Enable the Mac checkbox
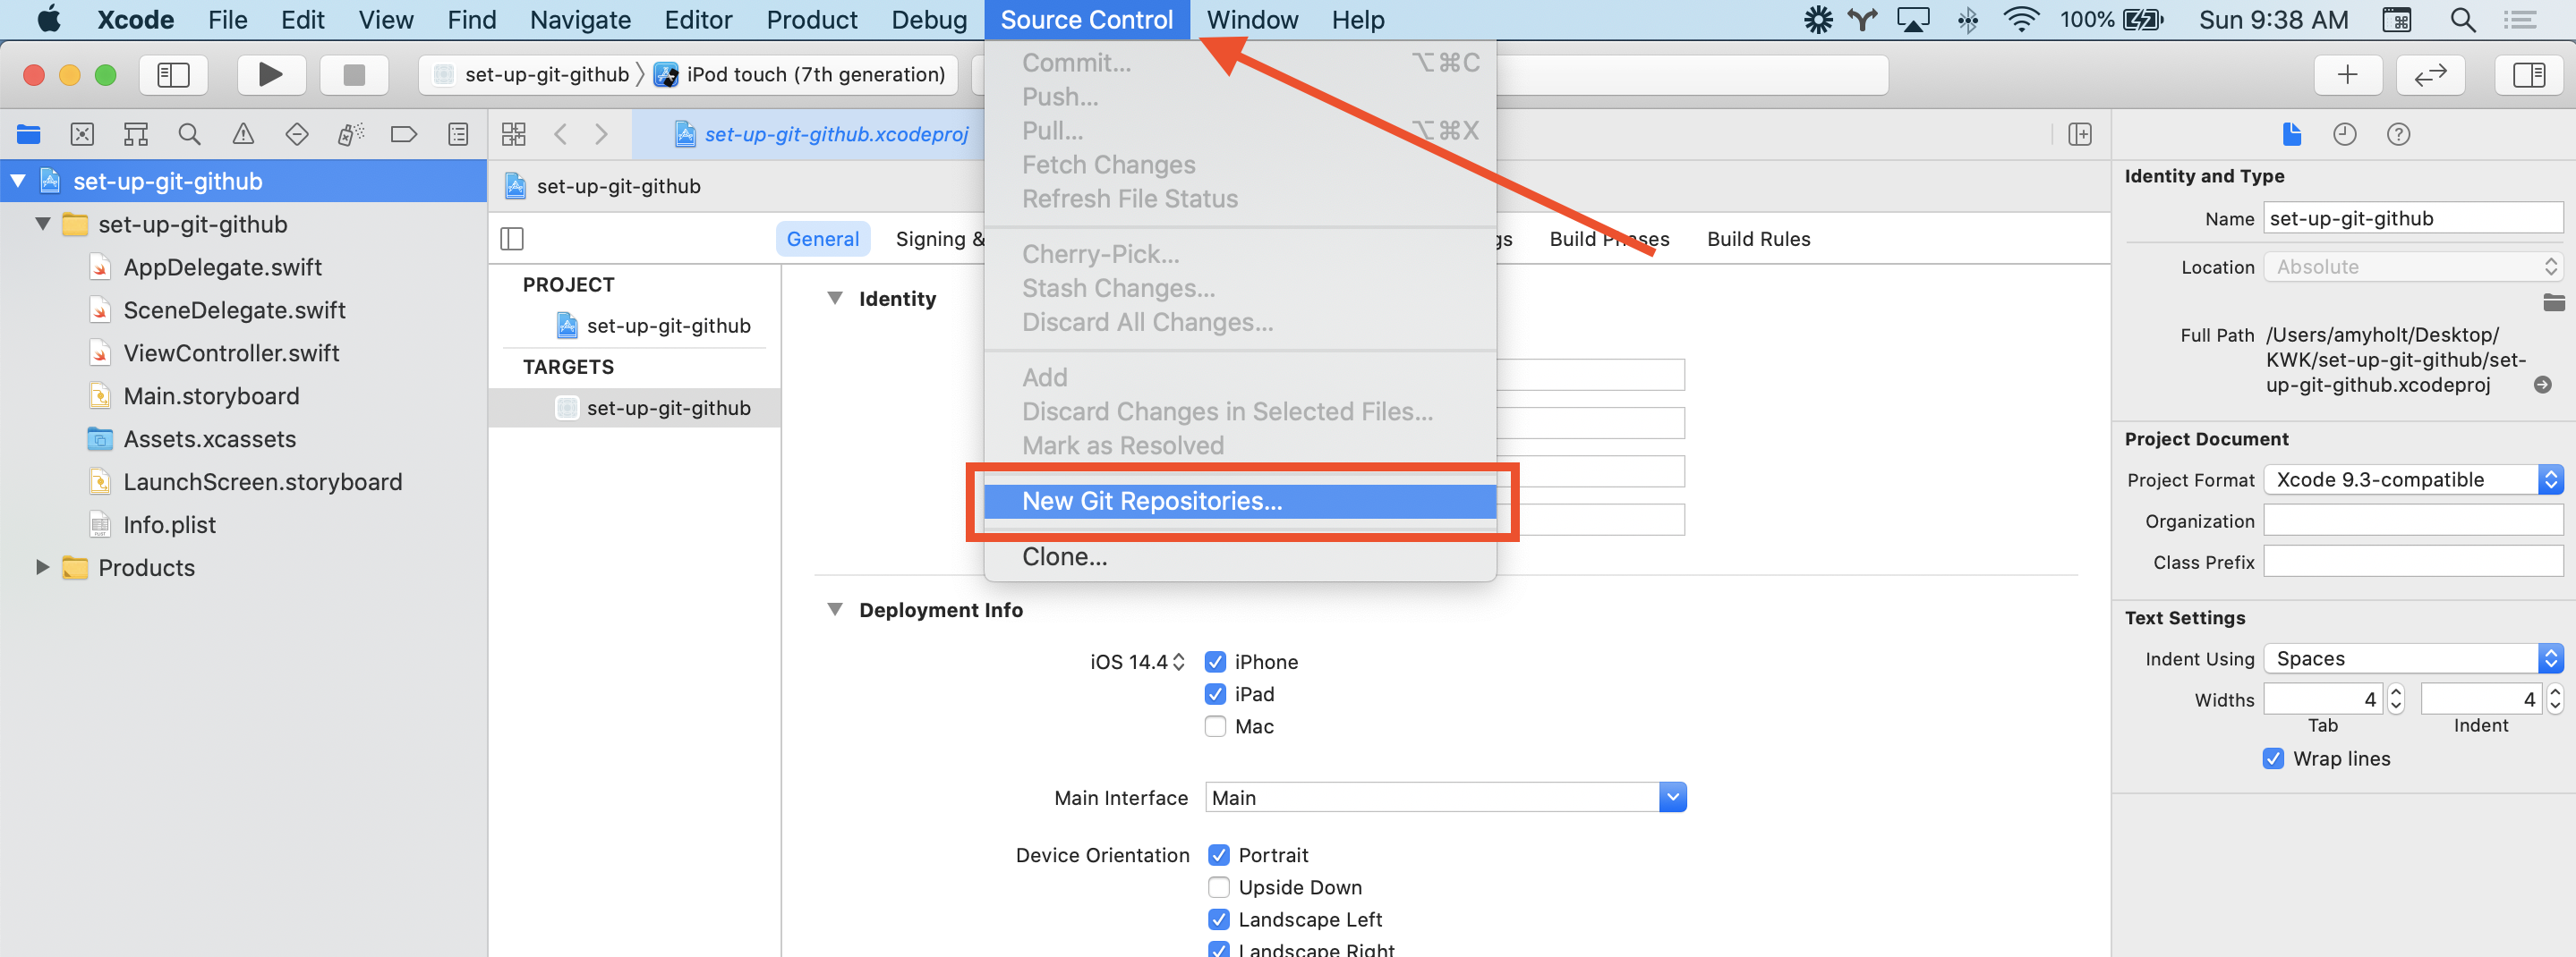2576x957 pixels. tap(1215, 726)
